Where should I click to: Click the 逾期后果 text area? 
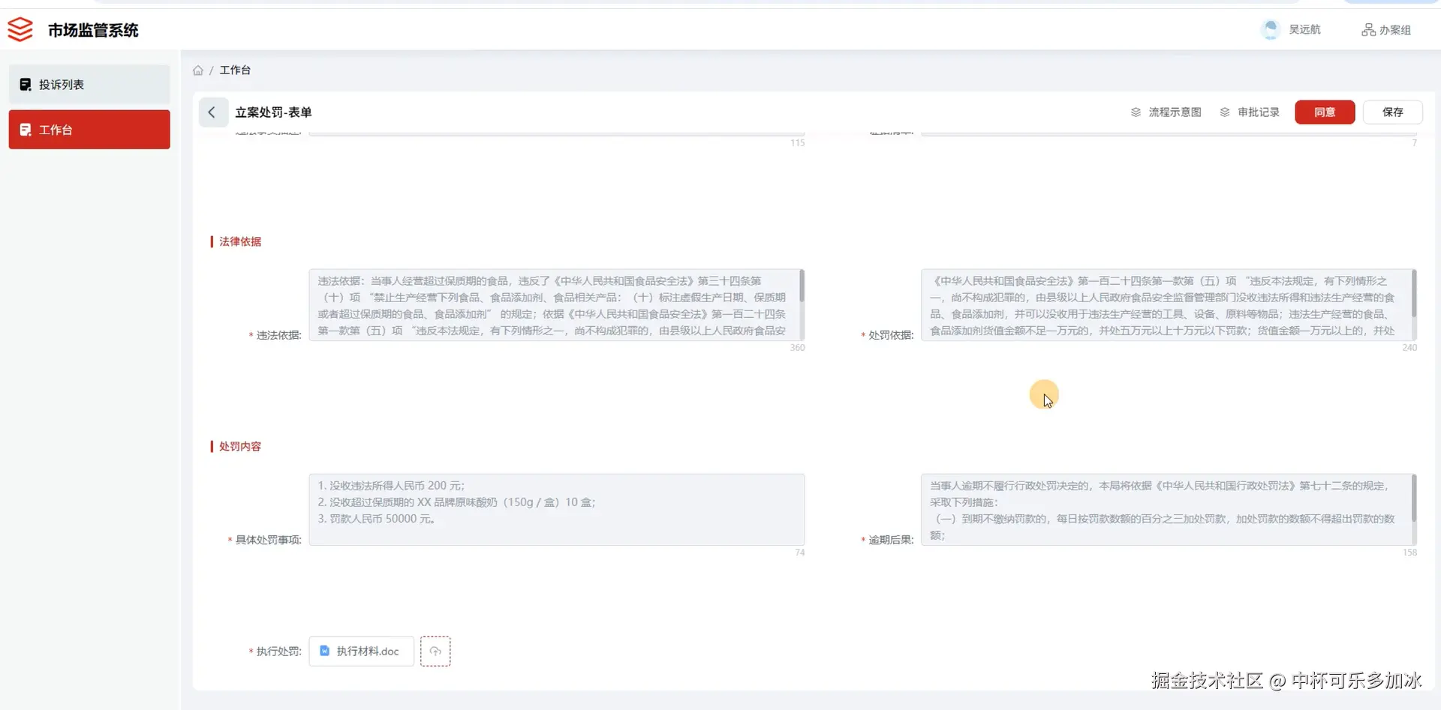point(1169,510)
